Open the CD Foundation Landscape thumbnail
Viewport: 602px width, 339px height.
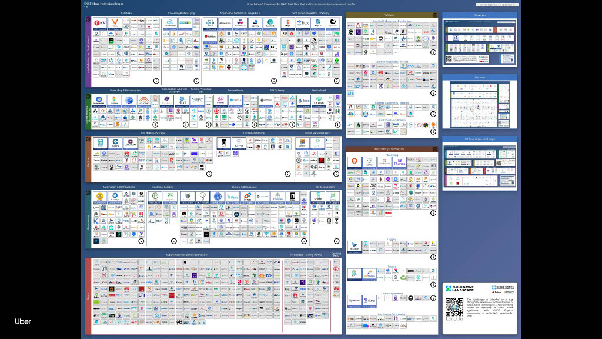coord(480,165)
